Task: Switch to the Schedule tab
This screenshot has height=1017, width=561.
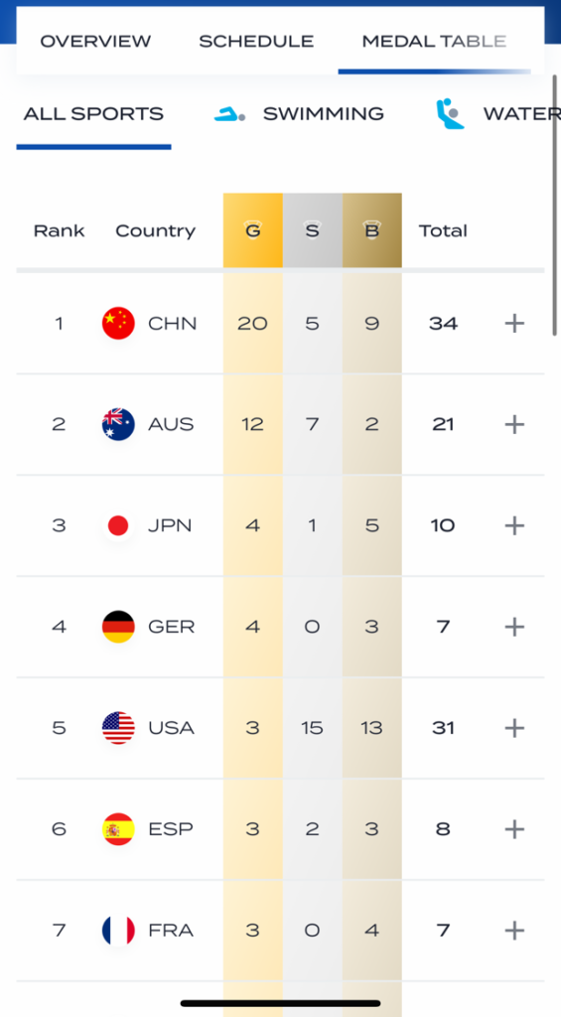Action: pyautogui.click(x=256, y=42)
